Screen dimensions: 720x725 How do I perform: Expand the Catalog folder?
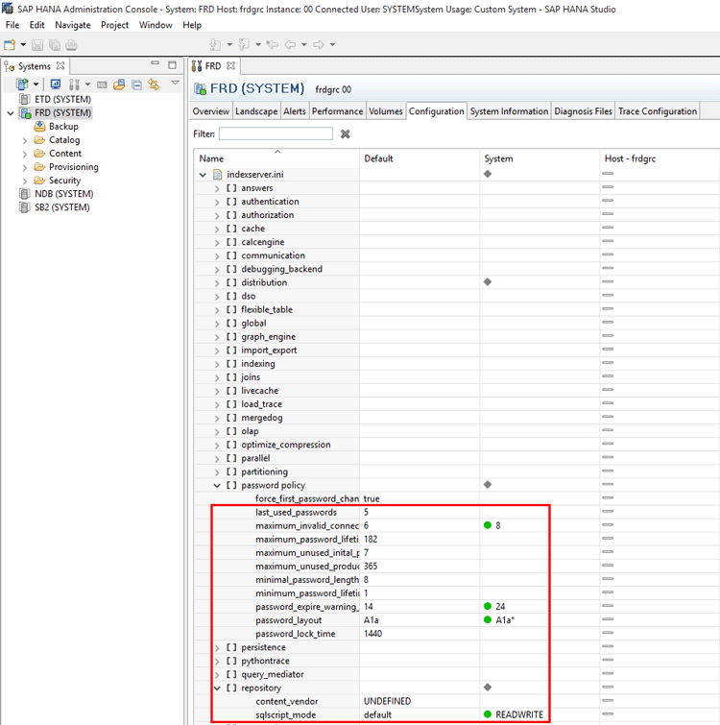pyautogui.click(x=25, y=140)
